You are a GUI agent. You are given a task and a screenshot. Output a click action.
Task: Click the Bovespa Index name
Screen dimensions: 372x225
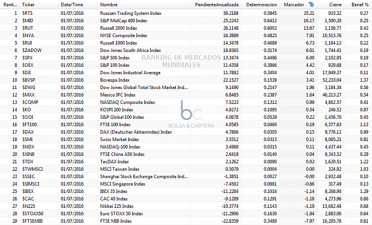[x=115, y=80]
